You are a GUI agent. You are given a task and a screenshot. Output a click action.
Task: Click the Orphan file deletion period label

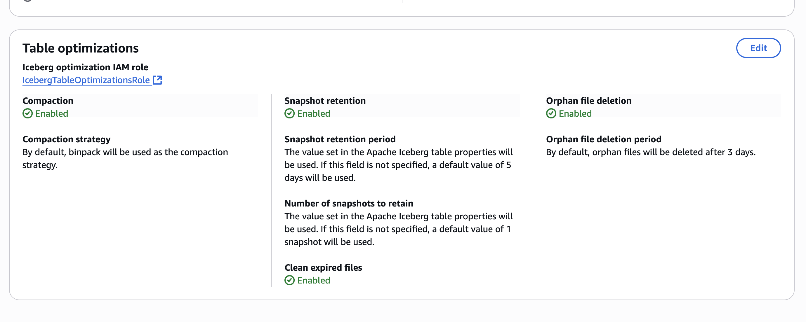click(x=604, y=139)
